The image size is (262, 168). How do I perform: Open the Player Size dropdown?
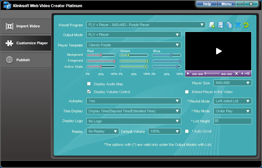coord(233,83)
